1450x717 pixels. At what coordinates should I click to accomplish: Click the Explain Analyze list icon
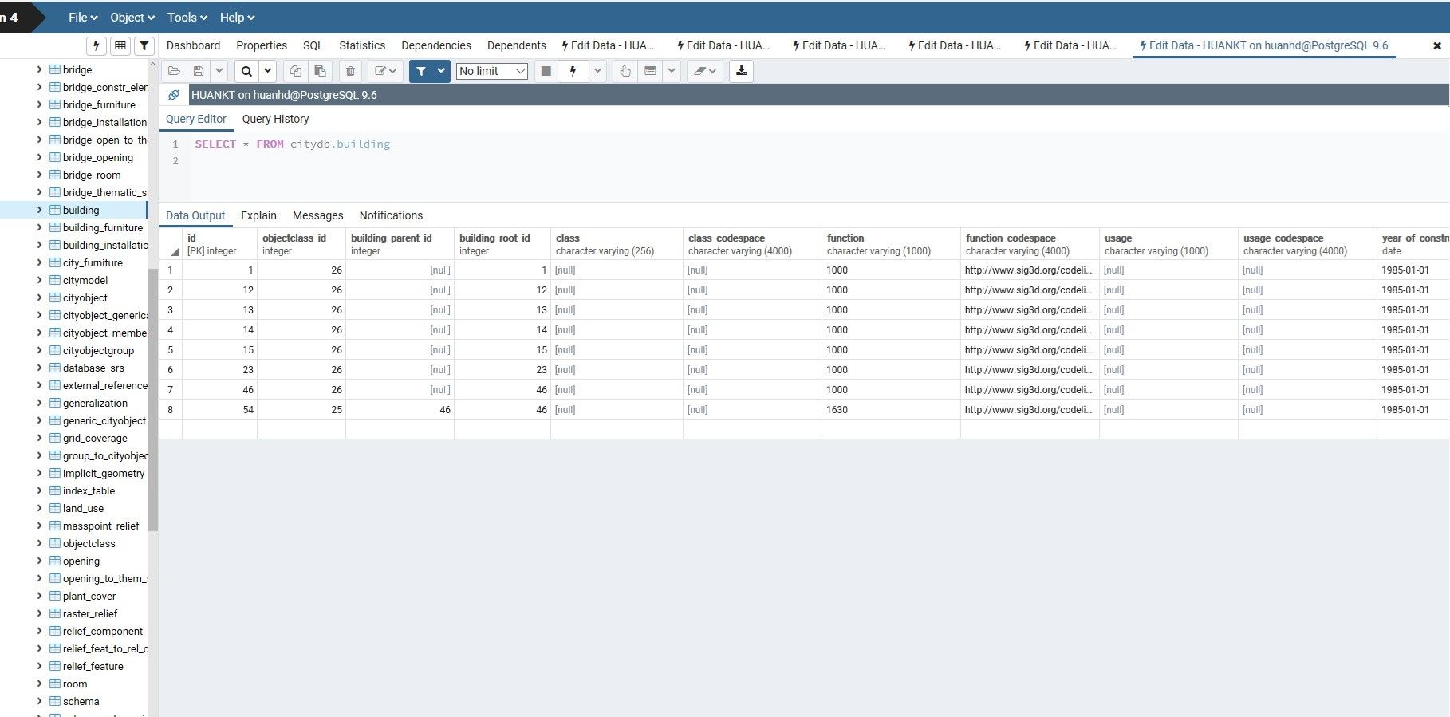tap(650, 71)
